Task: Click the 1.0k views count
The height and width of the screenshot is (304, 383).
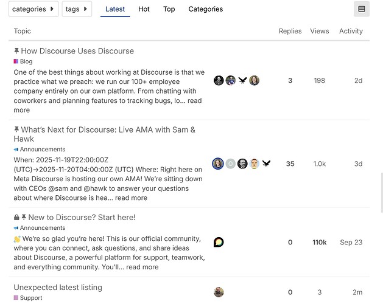Action: click(x=320, y=164)
